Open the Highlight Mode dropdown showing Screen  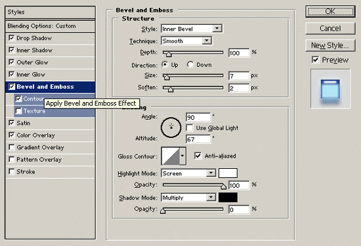(x=188, y=173)
